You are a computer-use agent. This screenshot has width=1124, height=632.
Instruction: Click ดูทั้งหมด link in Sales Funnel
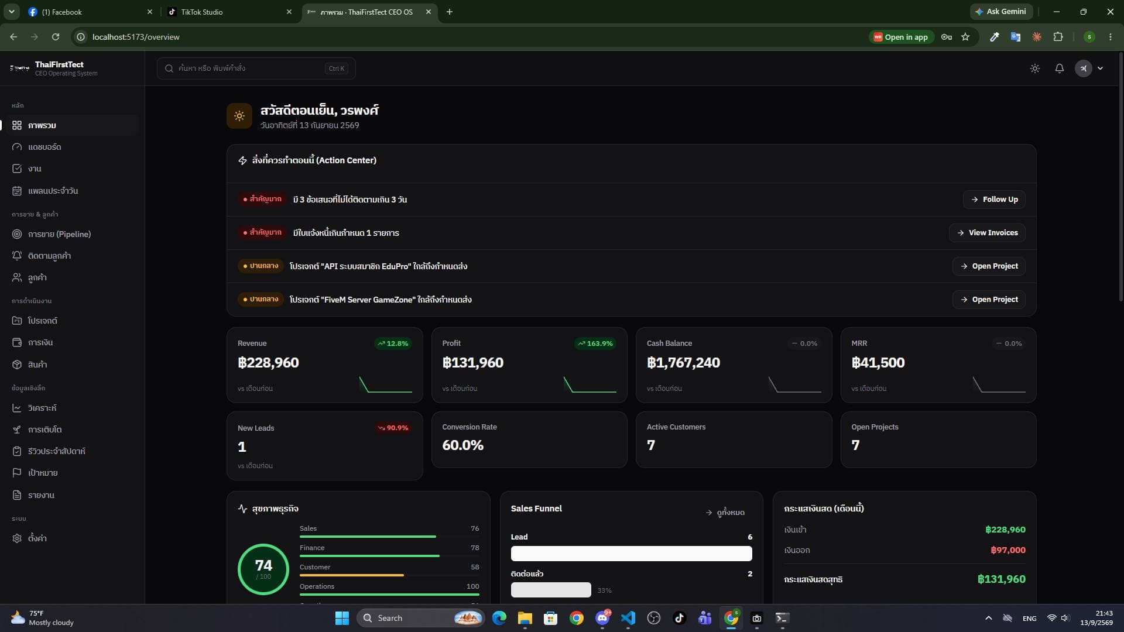(725, 513)
